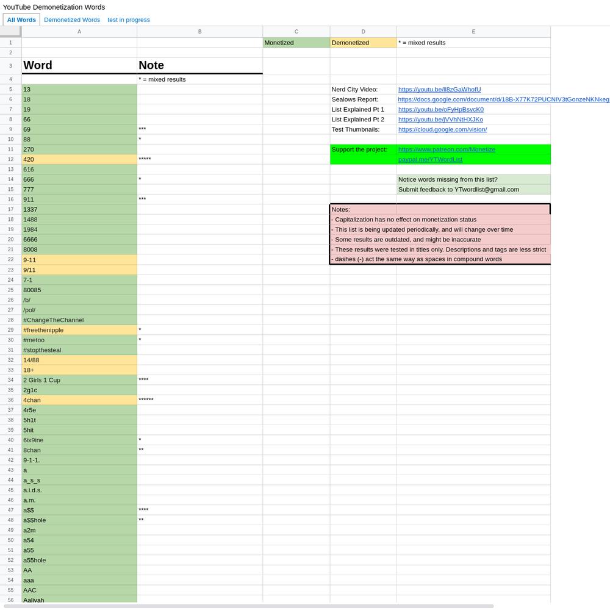Click the YouTube Demonetization Words title
Viewport: 610px width, 610px height.
point(54,7)
